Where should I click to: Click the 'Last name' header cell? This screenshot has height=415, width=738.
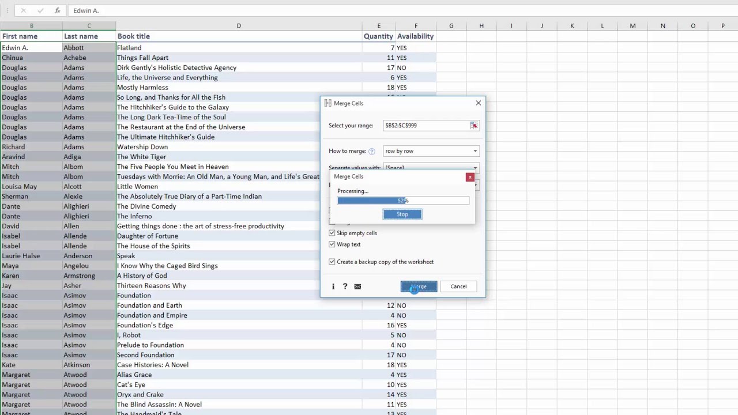point(89,36)
